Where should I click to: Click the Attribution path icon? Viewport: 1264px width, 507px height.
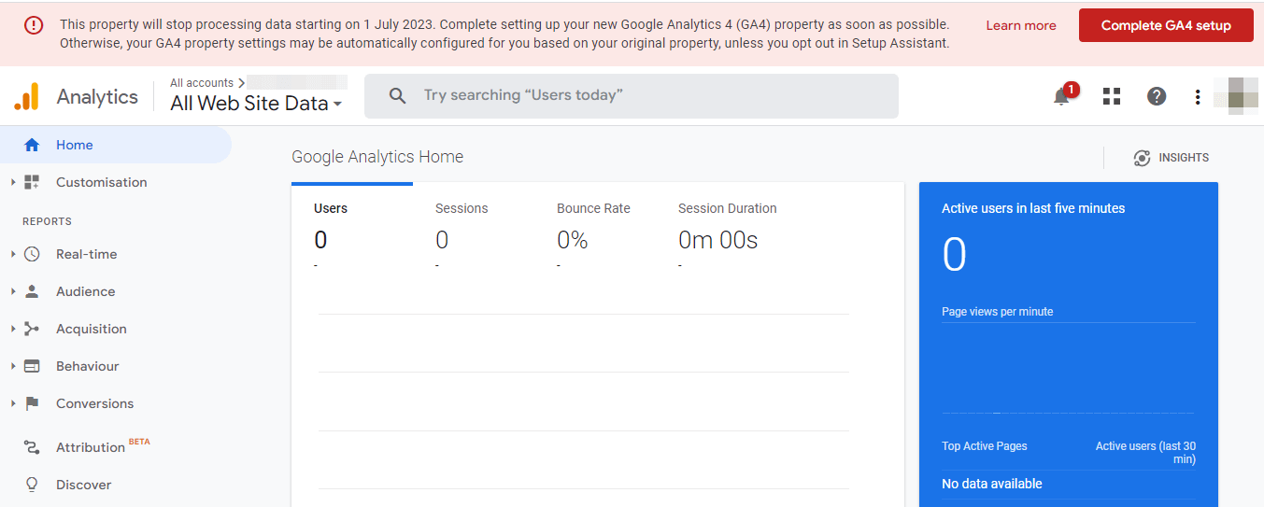[x=32, y=447]
